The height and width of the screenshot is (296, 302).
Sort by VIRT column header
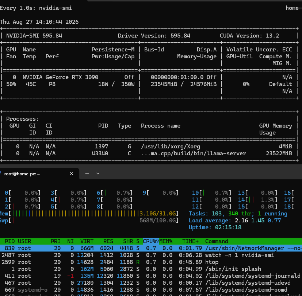pos(87,241)
